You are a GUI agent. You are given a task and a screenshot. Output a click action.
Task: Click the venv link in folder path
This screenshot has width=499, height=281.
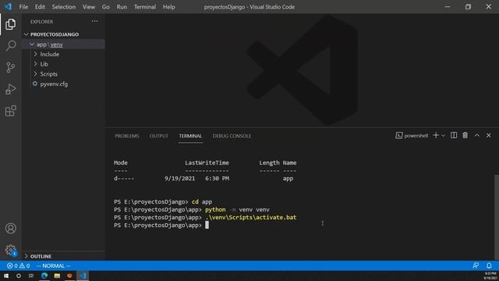[57, 44]
